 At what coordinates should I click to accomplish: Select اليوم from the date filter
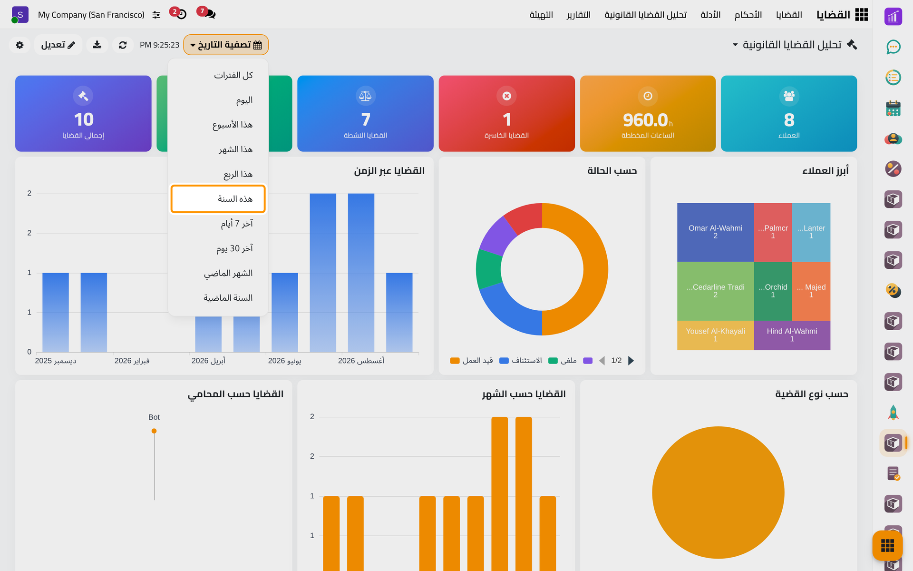coord(218,100)
